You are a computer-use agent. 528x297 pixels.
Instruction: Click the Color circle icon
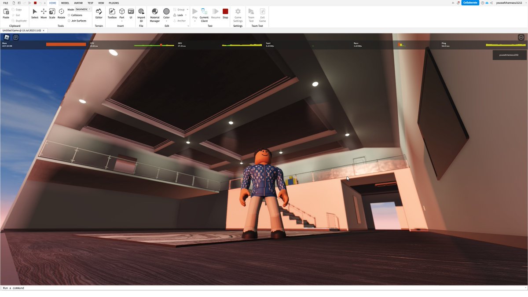pyautogui.click(x=166, y=11)
